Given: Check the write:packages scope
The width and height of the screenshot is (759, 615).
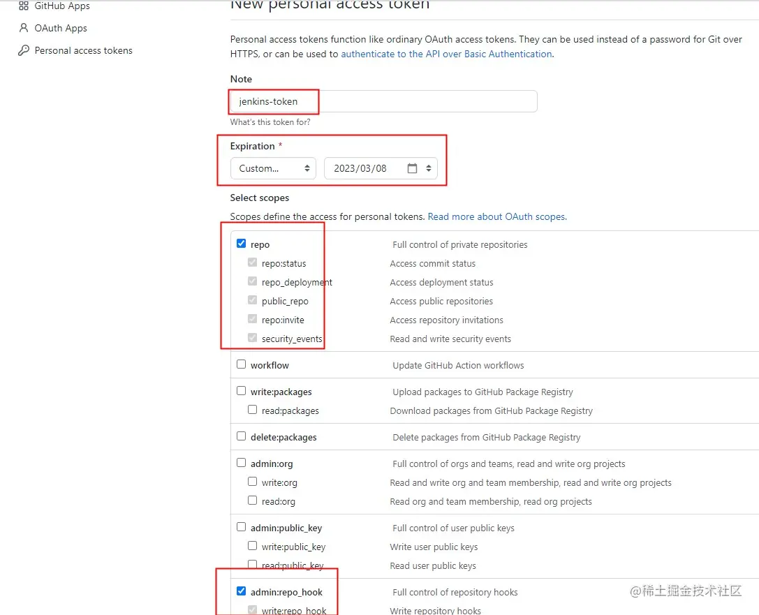Looking at the screenshot, I should (x=242, y=391).
